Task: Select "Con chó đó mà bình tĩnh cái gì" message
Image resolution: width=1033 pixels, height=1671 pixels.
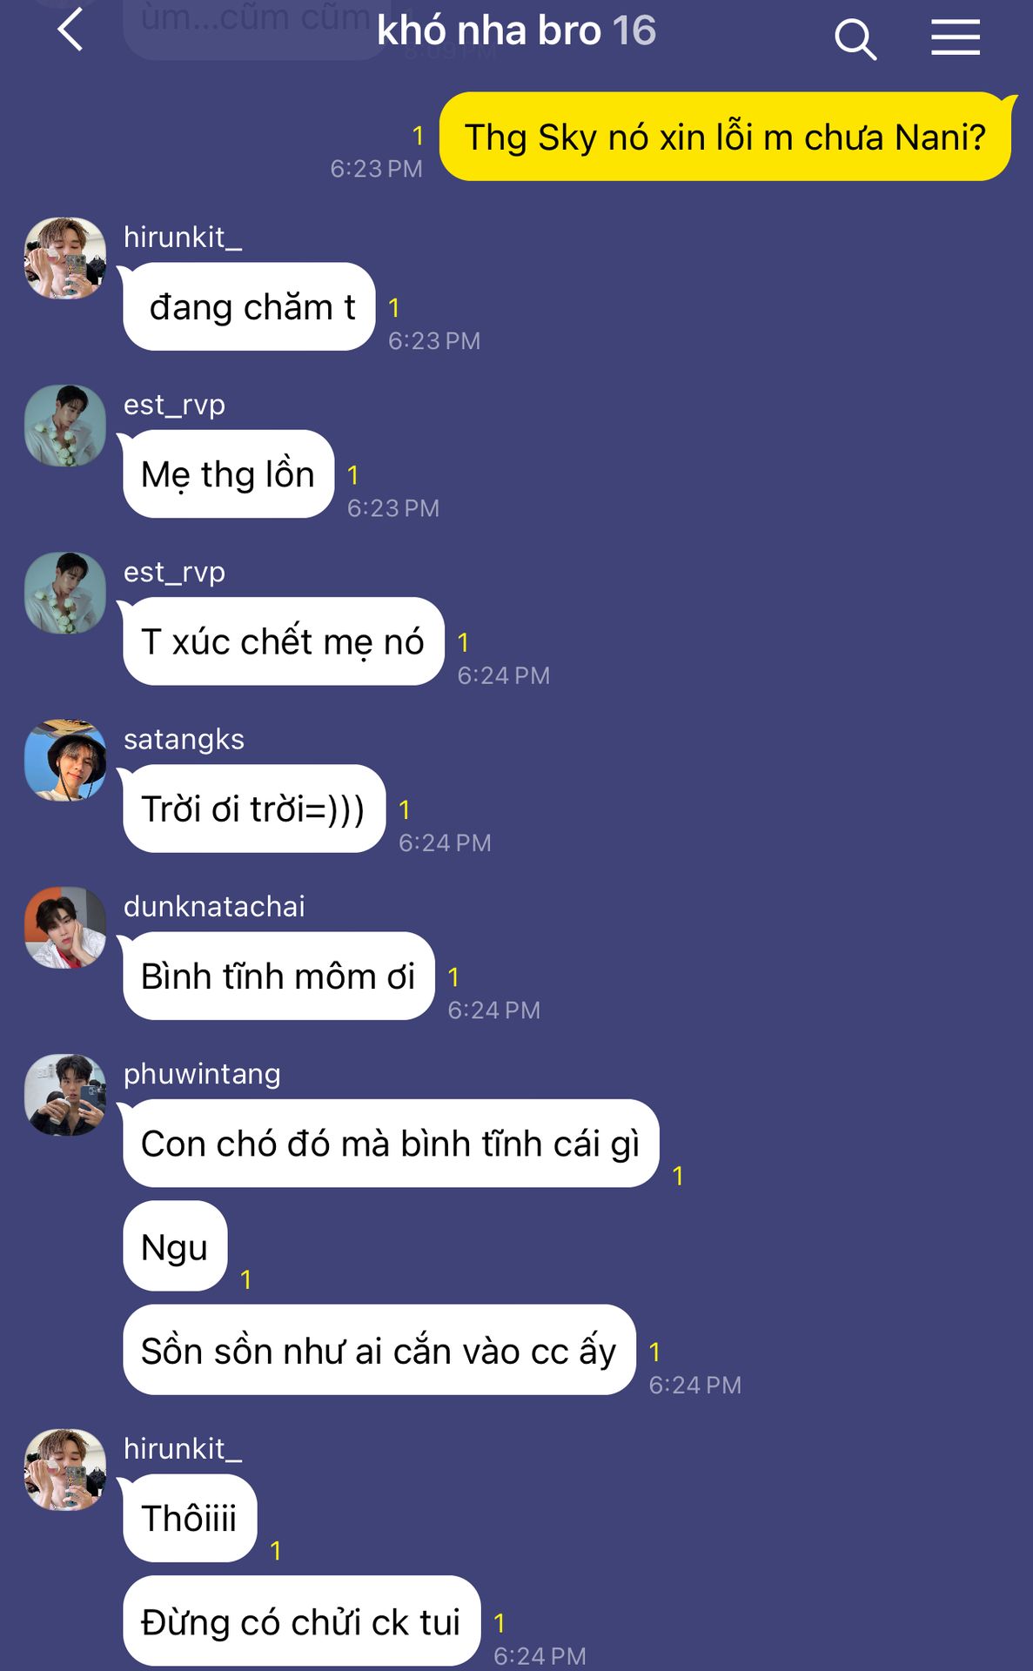Action: click(x=391, y=1143)
